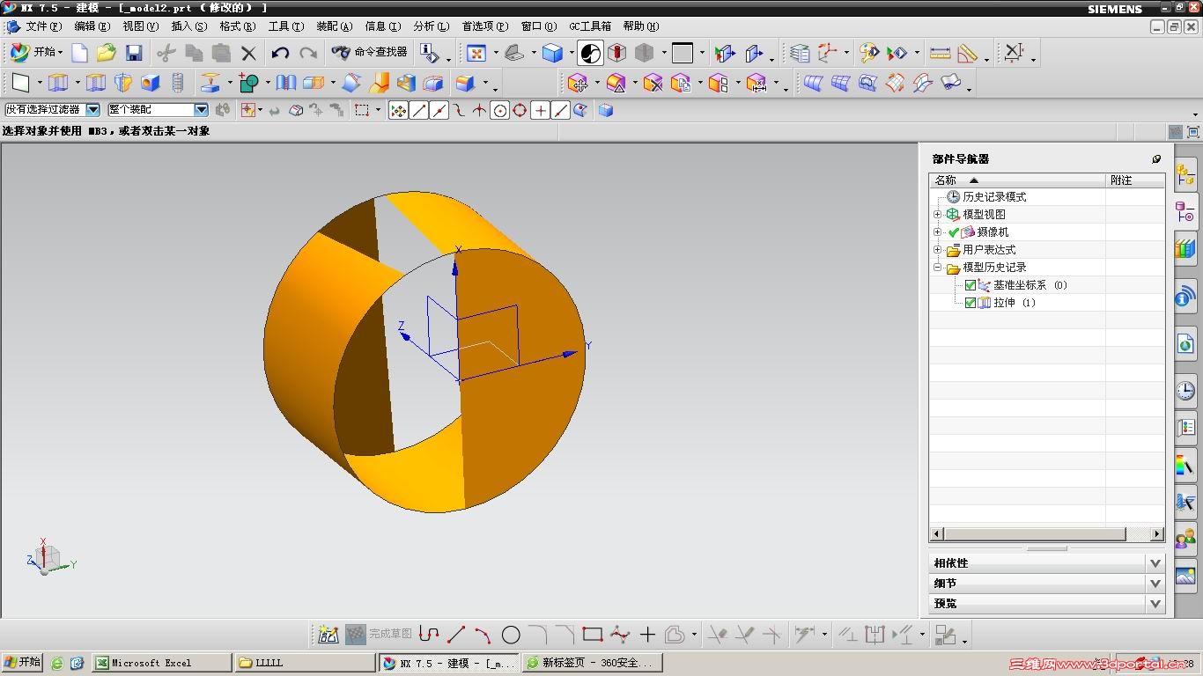The image size is (1203, 676).
Task: Uncheck the 拉伸 (1) feature checkbox
Action: coord(971,303)
